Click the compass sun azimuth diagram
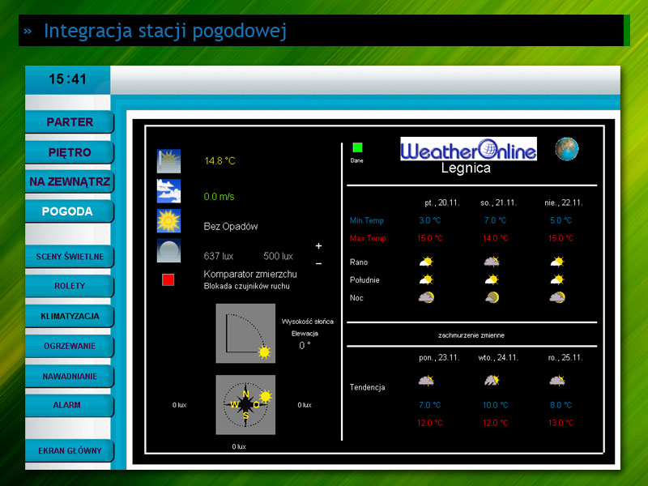The image size is (648, 486). pos(245,405)
